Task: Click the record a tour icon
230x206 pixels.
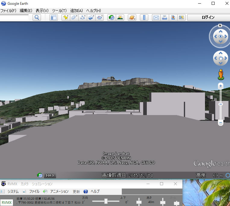Action: pos(100,17)
